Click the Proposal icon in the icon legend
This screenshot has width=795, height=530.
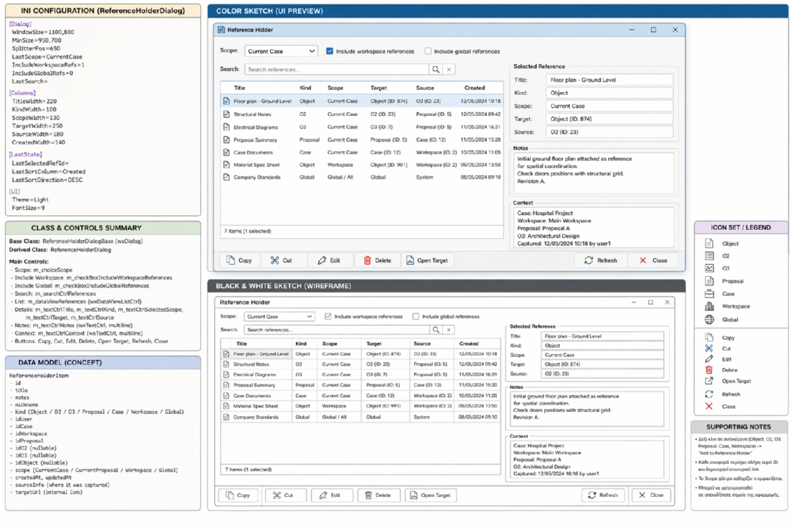709,281
